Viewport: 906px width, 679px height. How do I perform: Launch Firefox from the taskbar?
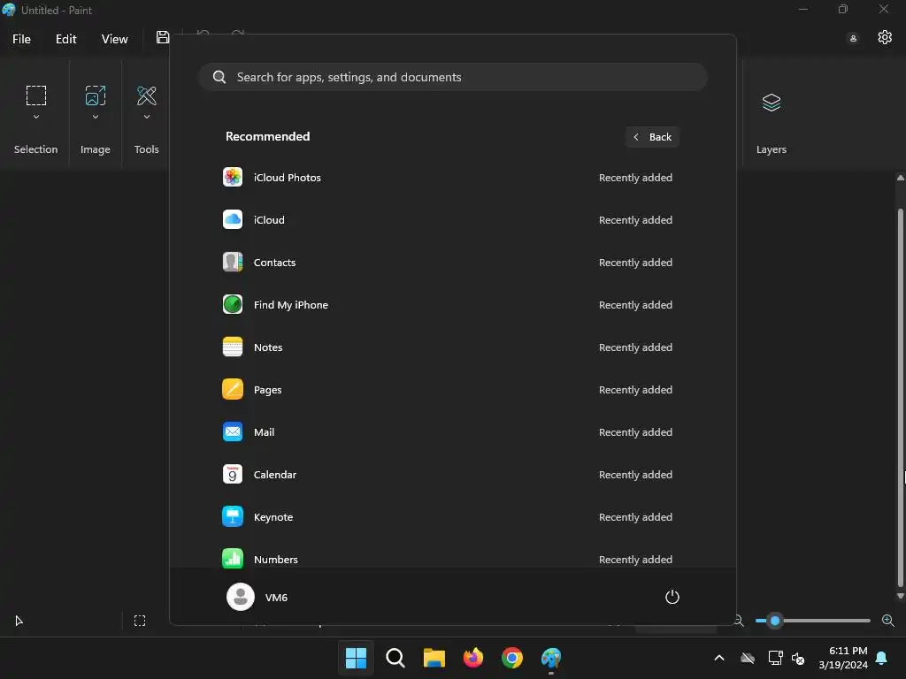[x=473, y=658]
